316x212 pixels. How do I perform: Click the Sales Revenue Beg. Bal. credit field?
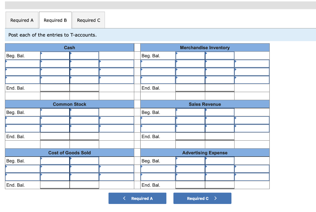tap(220, 112)
